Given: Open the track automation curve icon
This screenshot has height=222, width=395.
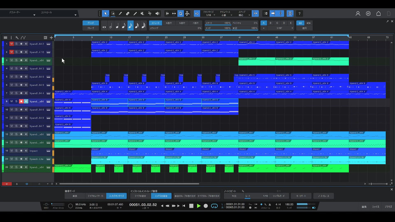Looking at the screenshot, I should click(23, 38).
